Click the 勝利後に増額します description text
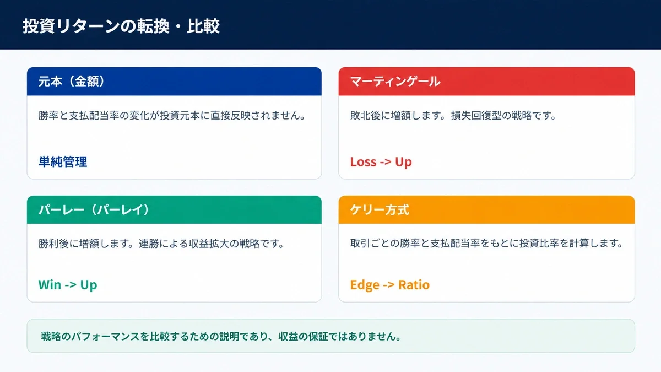This screenshot has width=661, height=372. (161, 243)
